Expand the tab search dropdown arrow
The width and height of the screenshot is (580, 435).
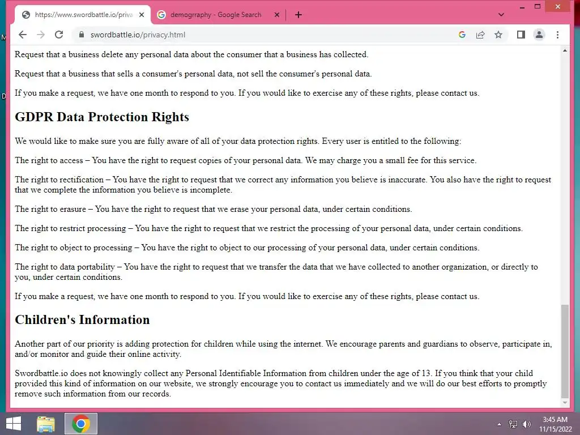[501, 15]
